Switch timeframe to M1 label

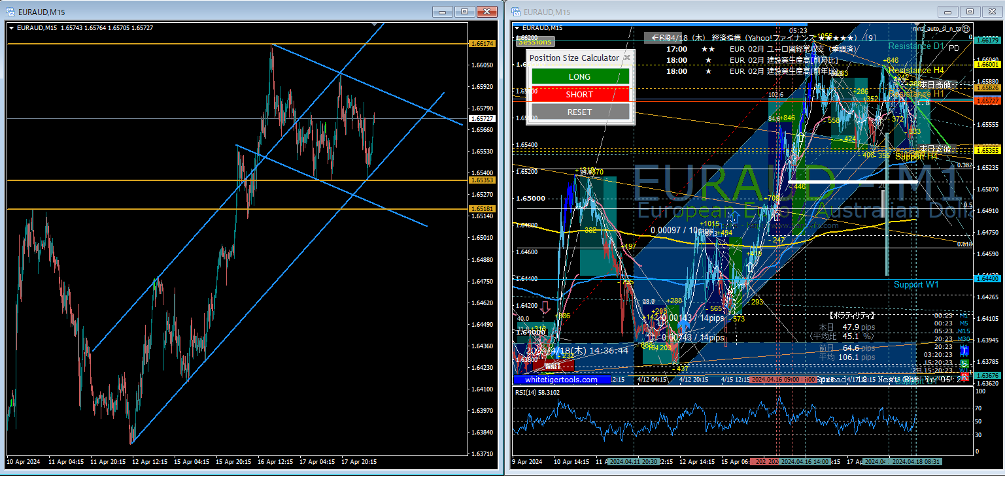coord(964,315)
